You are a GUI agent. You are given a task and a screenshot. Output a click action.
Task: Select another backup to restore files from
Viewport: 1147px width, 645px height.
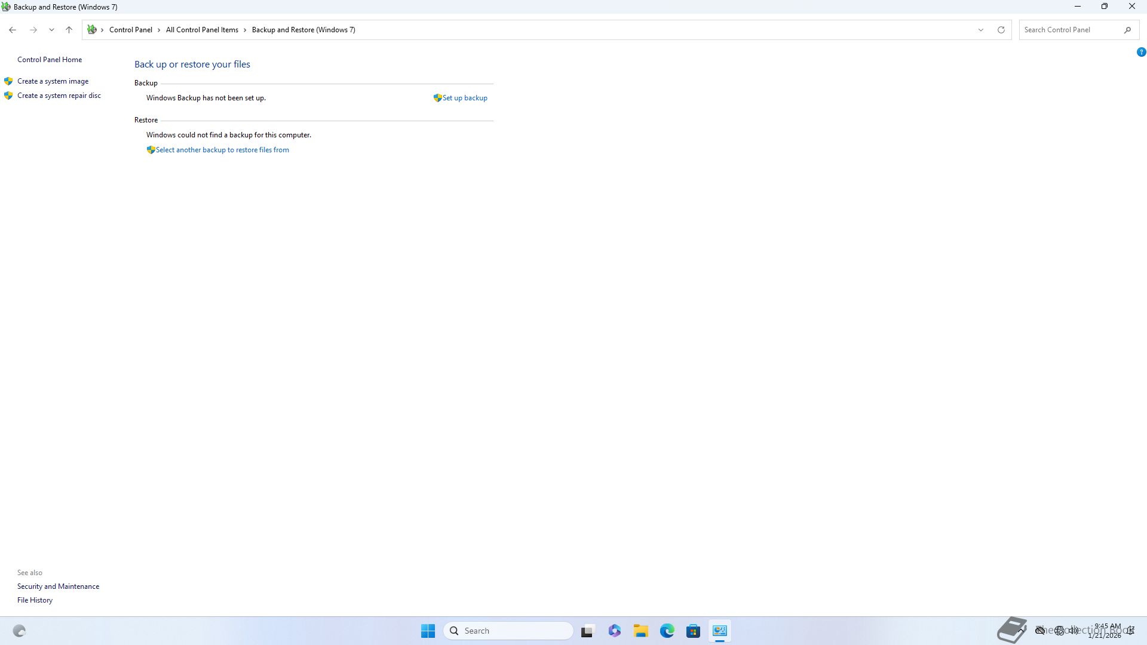click(222, 150)
